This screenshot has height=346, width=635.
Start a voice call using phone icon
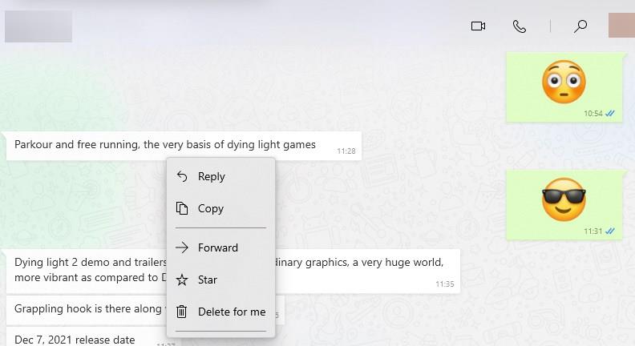point(520,26)
